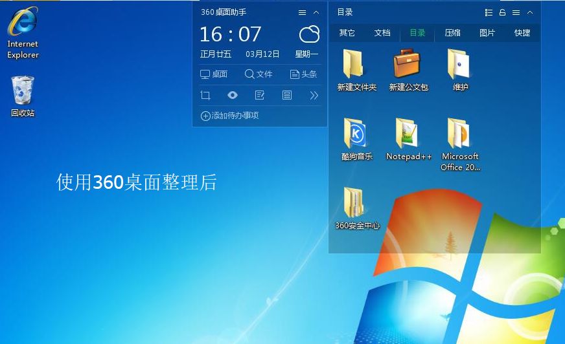Click the 03月12日 date text
This screenshot has height=344, width=565.
point(262,54)
